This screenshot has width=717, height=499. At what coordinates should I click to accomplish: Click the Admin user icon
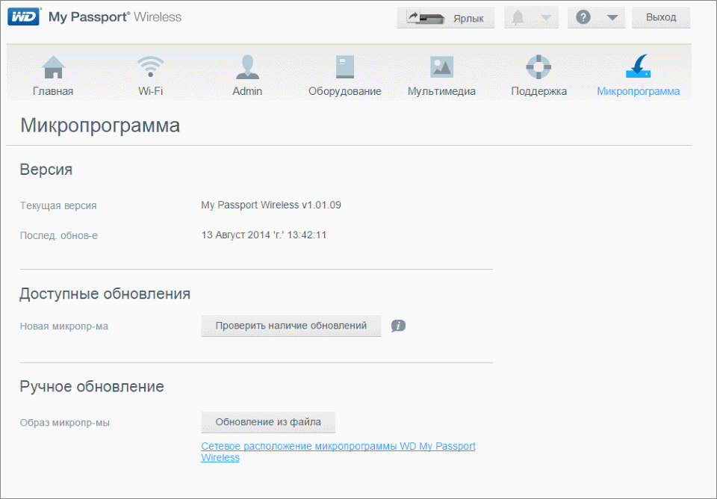246,67
